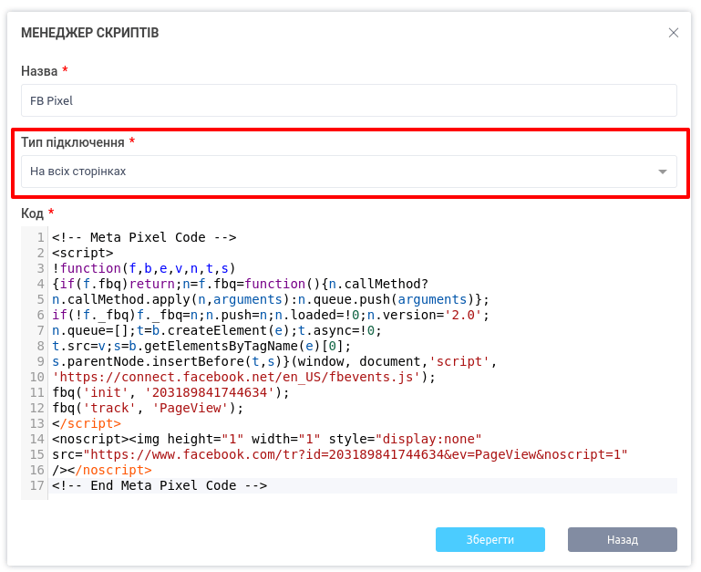
Task: Click the МЕНЕДЖЕР СКРИПТІВ dialog title
Action: (x=90, y=33)
